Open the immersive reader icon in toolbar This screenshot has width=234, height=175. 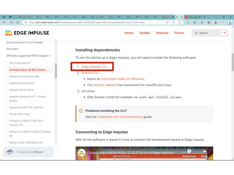click(x=188, y=22)
